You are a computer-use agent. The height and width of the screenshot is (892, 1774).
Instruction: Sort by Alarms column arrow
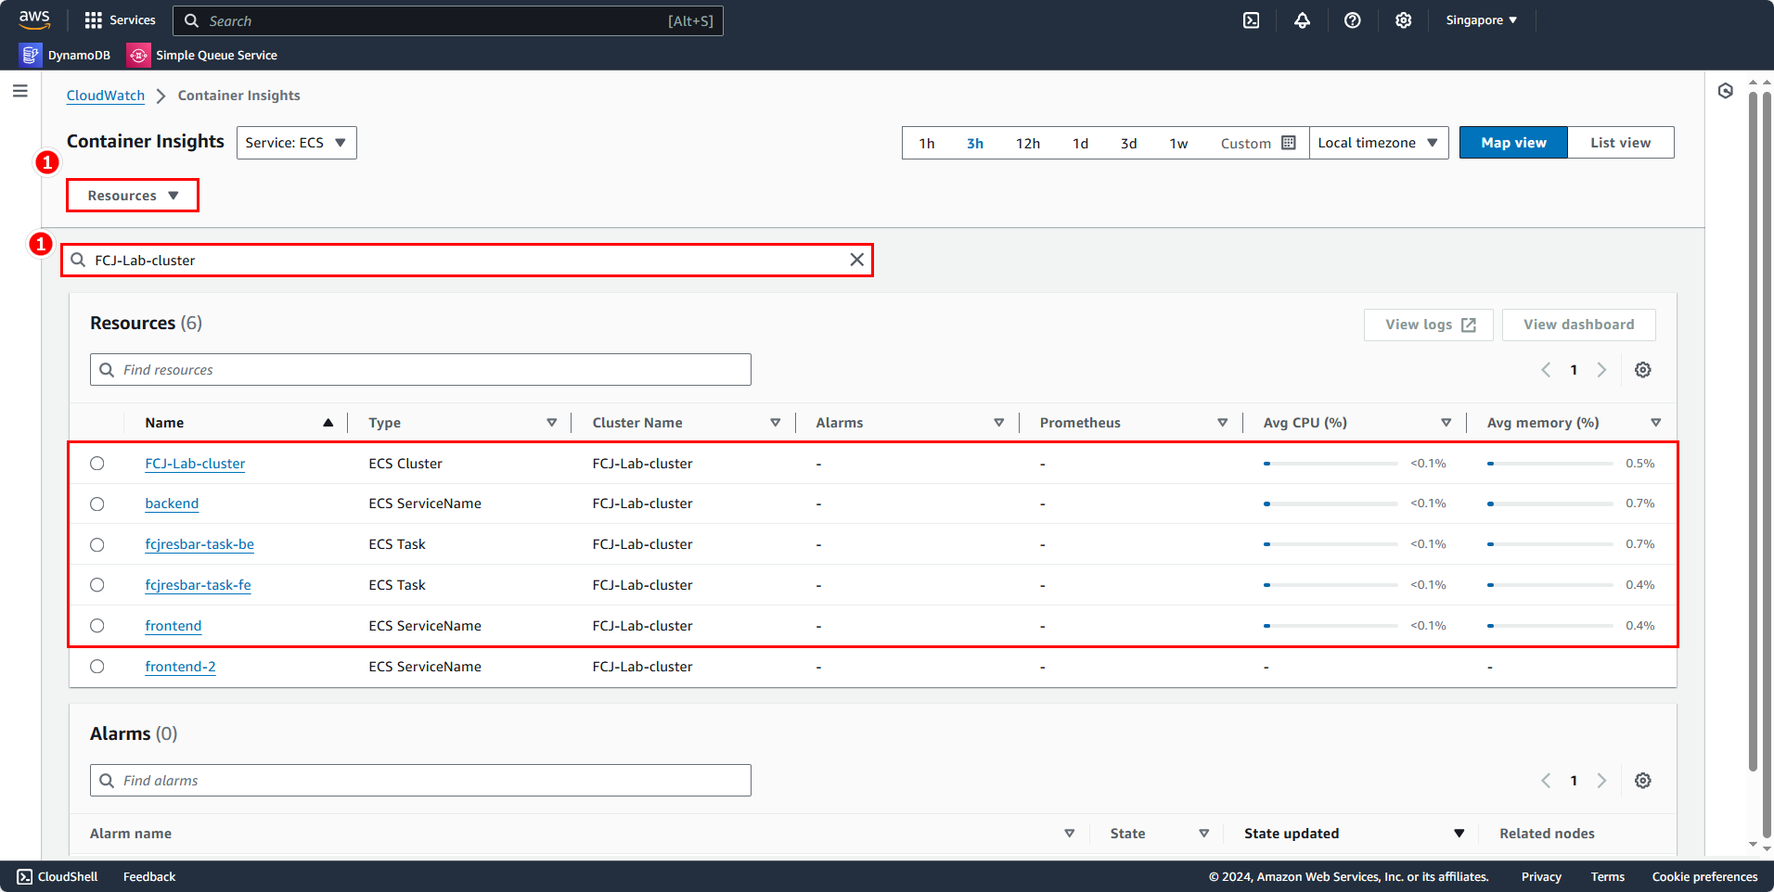pyautogui.click(x=999, y=423)
